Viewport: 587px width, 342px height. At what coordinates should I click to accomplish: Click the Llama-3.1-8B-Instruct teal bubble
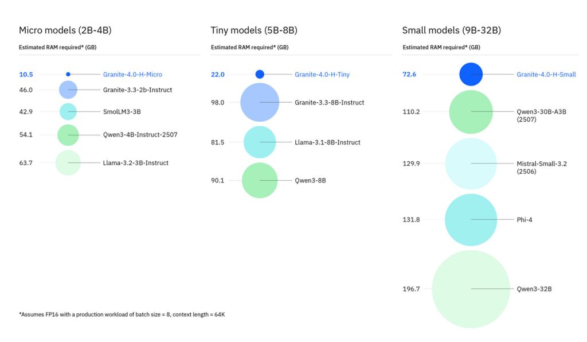(x=260, y=142)
